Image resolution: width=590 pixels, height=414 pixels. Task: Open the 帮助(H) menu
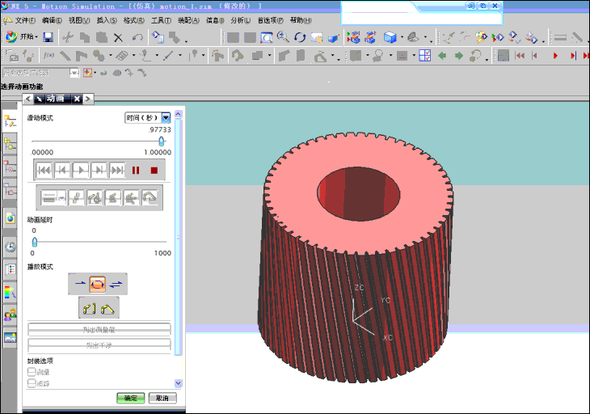click(x=301, y=20)
